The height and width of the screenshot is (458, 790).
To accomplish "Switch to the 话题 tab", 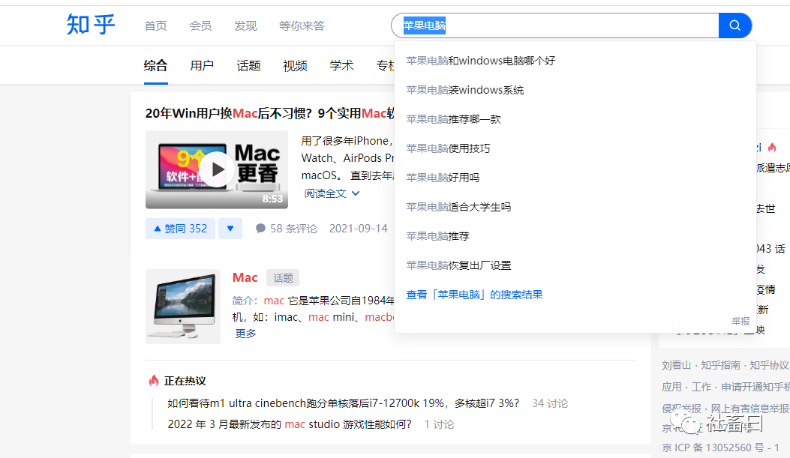I will [x=248, y=65].
